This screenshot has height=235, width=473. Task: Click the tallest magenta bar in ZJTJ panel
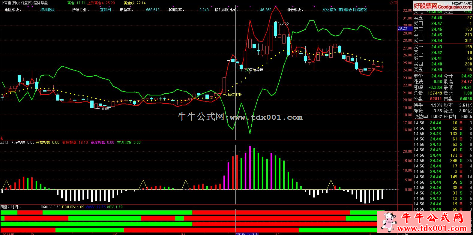coord(250,167)
